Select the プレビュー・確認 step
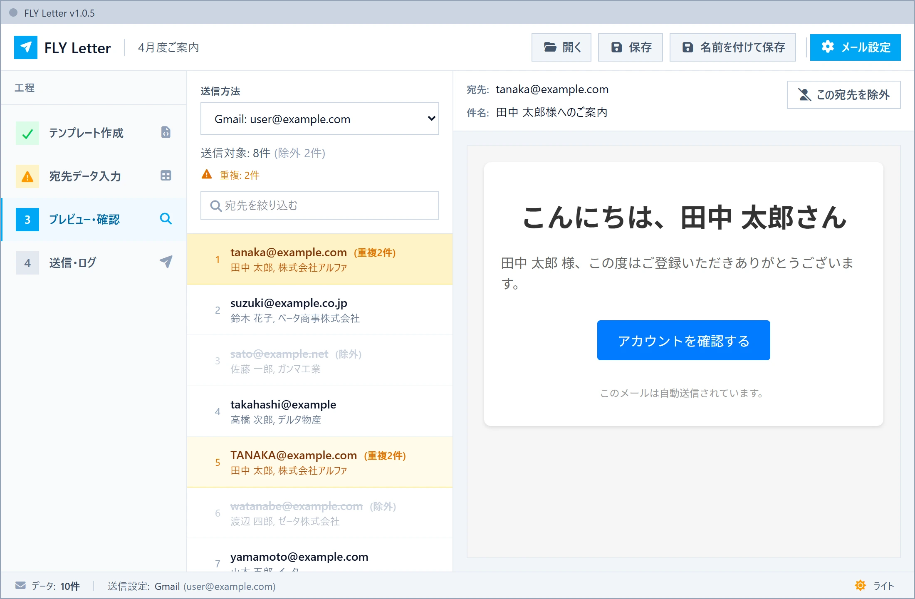 94,220
